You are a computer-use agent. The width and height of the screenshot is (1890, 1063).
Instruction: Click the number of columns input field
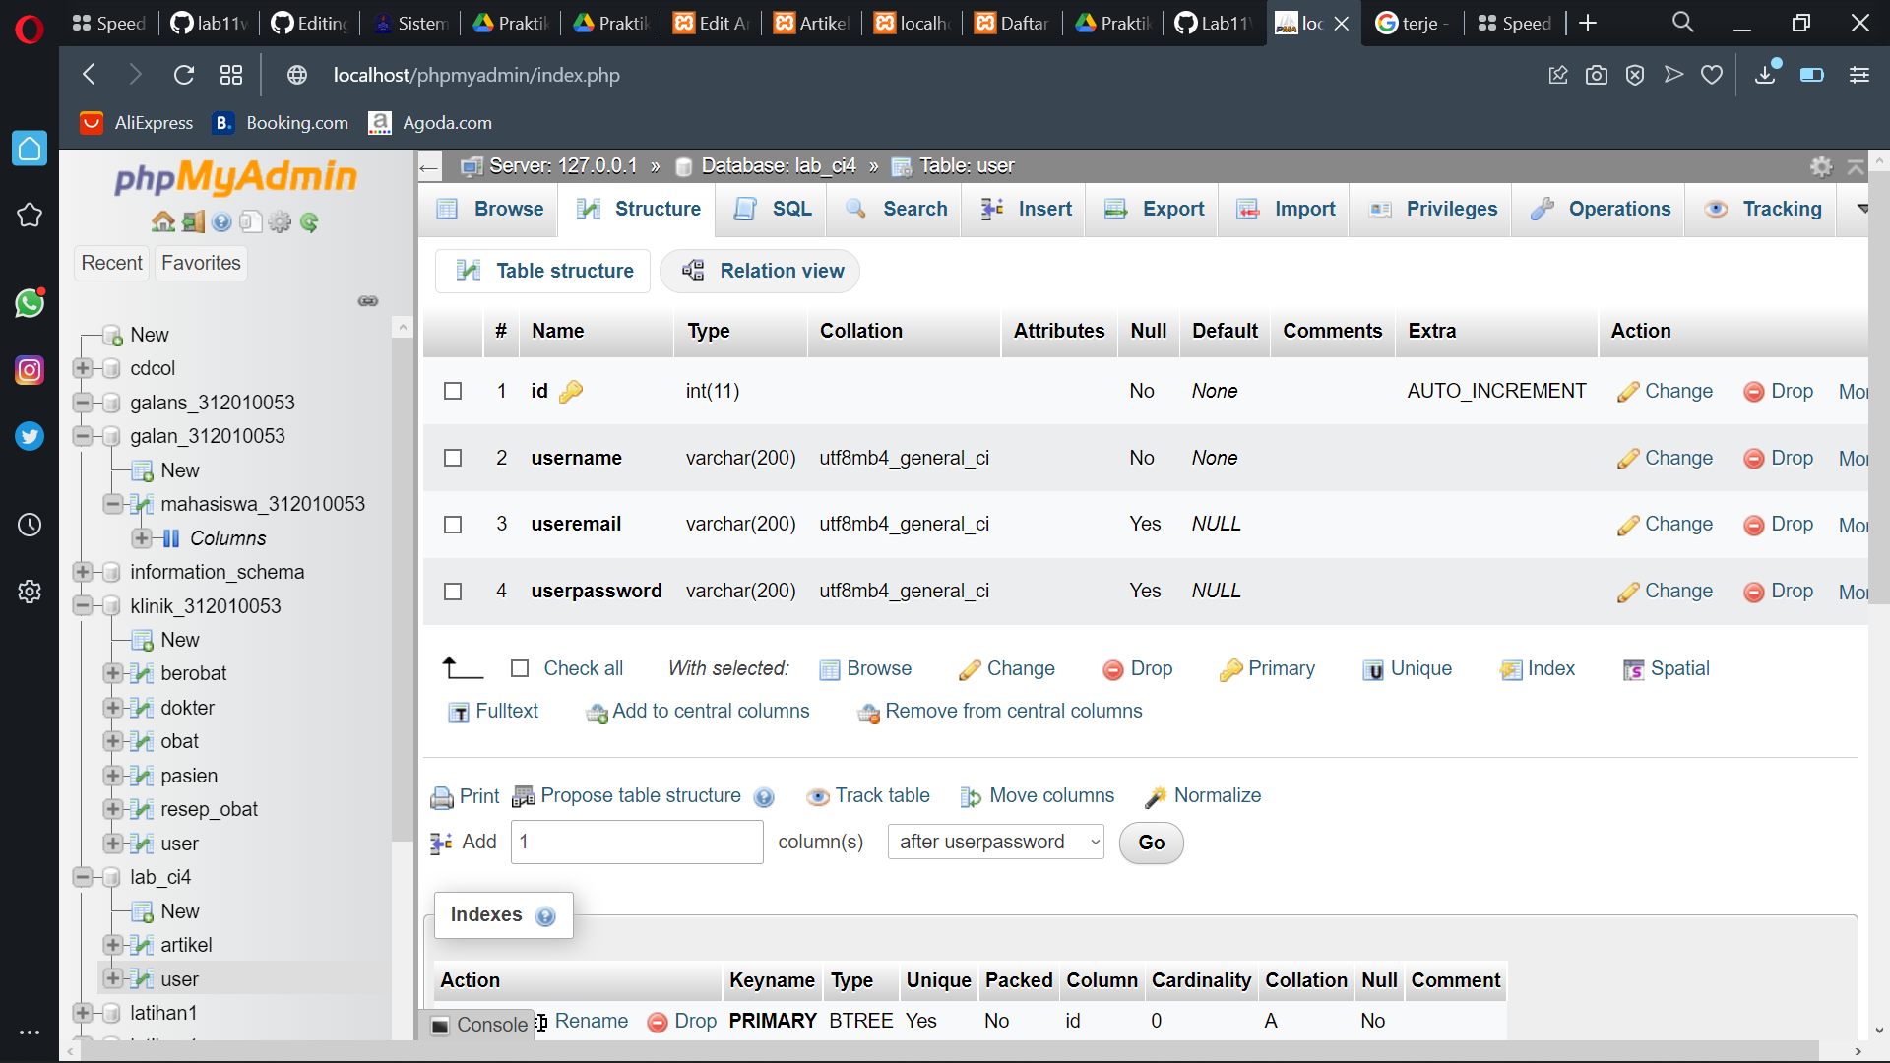pos(636,842)
